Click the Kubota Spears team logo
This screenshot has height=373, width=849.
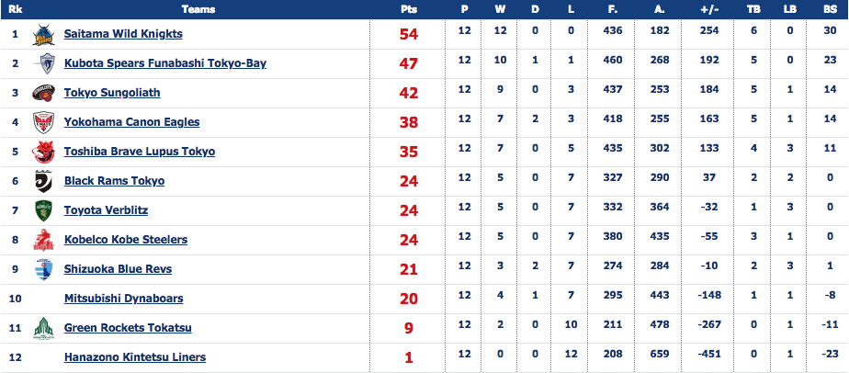(x=45, y=64)
